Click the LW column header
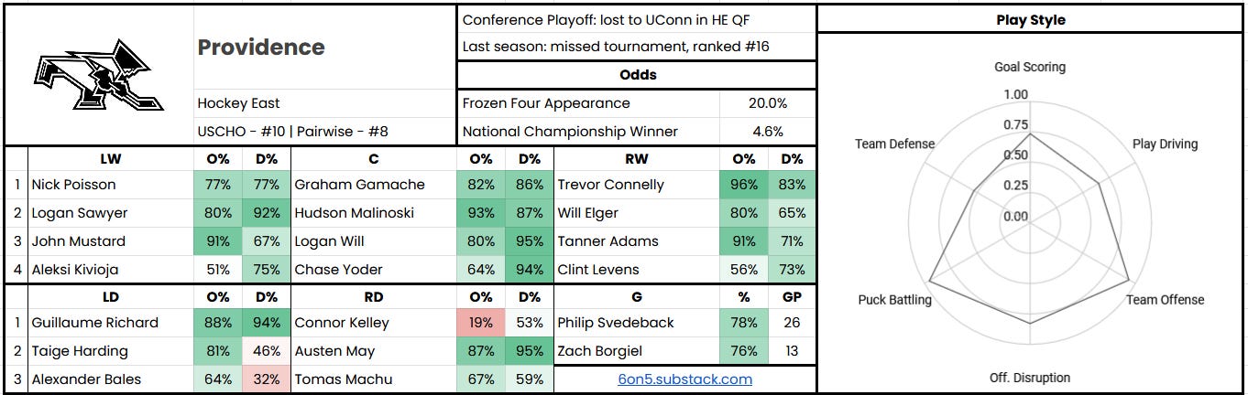Image resolution: width=1248 pixels, height=395 pixels. [111, 158]
